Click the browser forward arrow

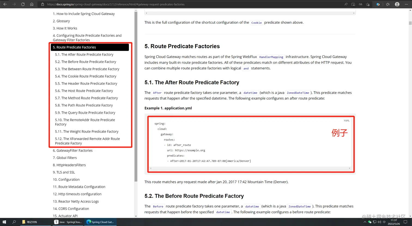[x=14, y=4]
